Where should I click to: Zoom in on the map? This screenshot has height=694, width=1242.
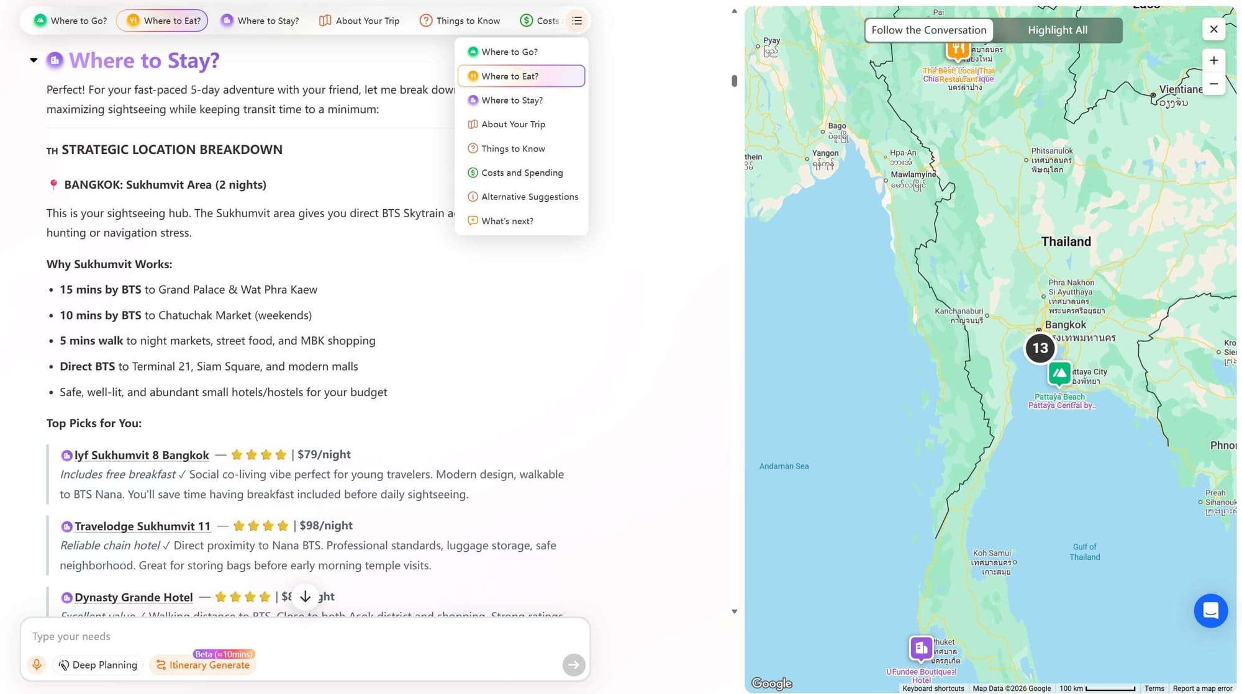(x=1213, y=60)
